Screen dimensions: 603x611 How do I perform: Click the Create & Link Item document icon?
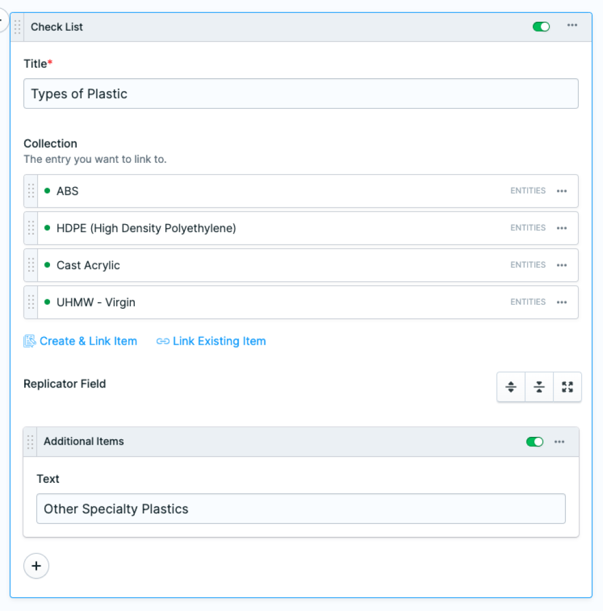(x=29, y=340)
